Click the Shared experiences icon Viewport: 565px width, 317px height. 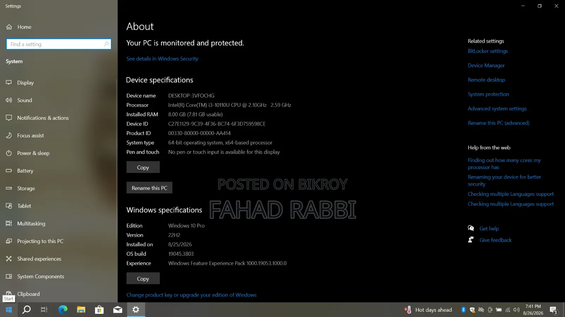click(x=9, y=259)
